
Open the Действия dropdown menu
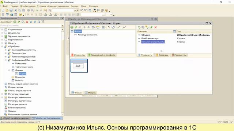pyautogui.click(x=6, y=22)
